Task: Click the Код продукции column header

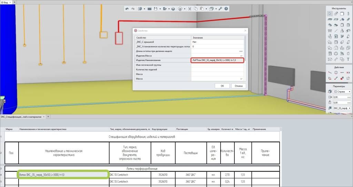Action: pos(163,129)
